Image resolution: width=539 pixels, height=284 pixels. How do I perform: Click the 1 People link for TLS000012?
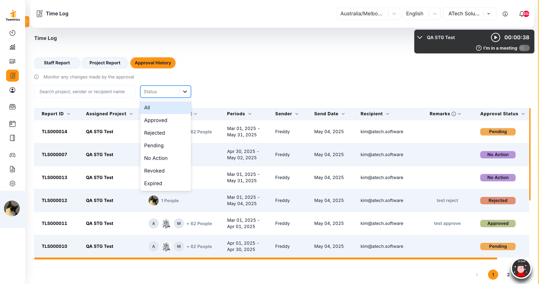tap(170, 201)
